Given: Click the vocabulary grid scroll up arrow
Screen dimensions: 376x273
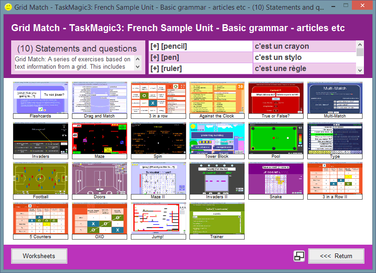Looking at the screenshot, I should pyautogui.click(x=360, y=45).
